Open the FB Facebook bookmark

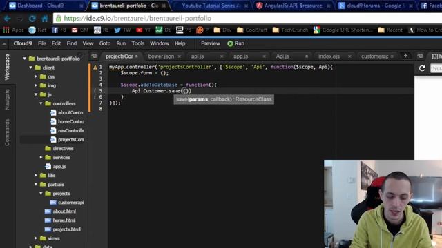tap(59, 30)
